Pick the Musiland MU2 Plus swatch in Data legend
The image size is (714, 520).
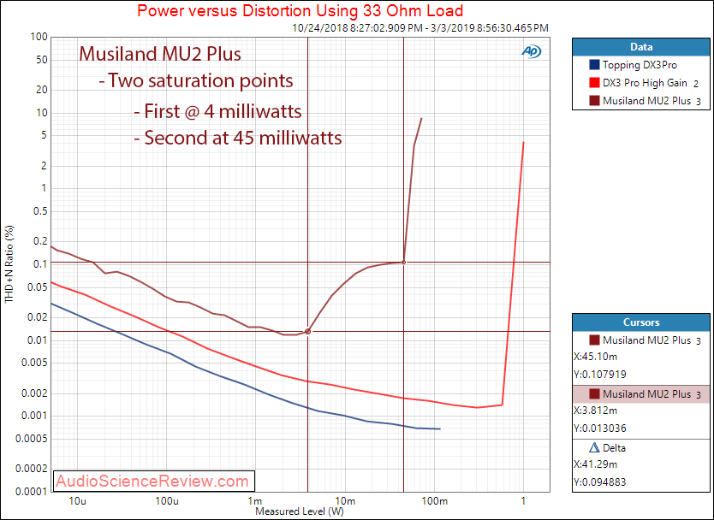coord(594,101)
